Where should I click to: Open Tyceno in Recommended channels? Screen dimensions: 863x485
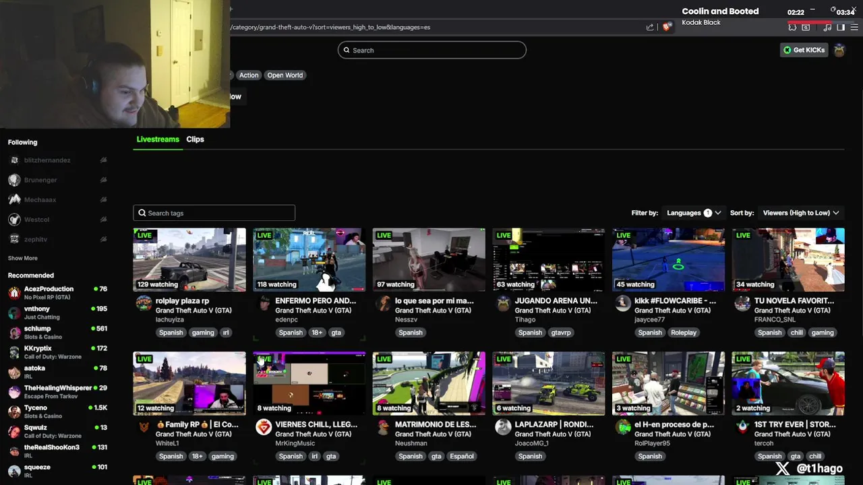tap(57, 412)
